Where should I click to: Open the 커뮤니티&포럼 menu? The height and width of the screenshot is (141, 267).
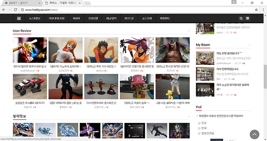click(x=56, y=18)
